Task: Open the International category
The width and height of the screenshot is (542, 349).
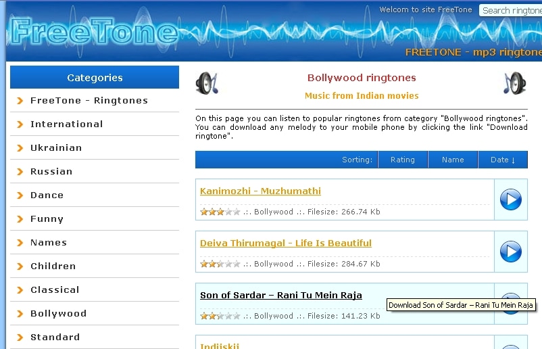Action: click(x=67, y=124)
